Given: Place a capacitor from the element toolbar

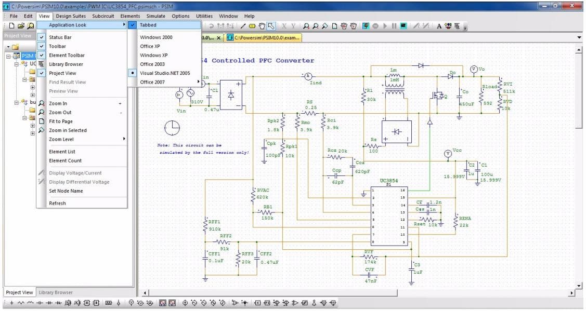Looking at the screenshot, I should click(40, 303).
